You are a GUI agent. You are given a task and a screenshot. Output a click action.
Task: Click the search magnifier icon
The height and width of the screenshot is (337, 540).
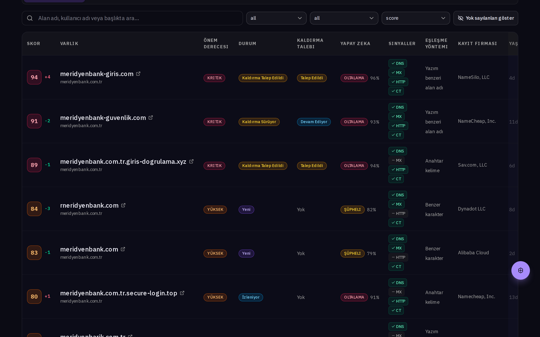click(x=30, y=18)
